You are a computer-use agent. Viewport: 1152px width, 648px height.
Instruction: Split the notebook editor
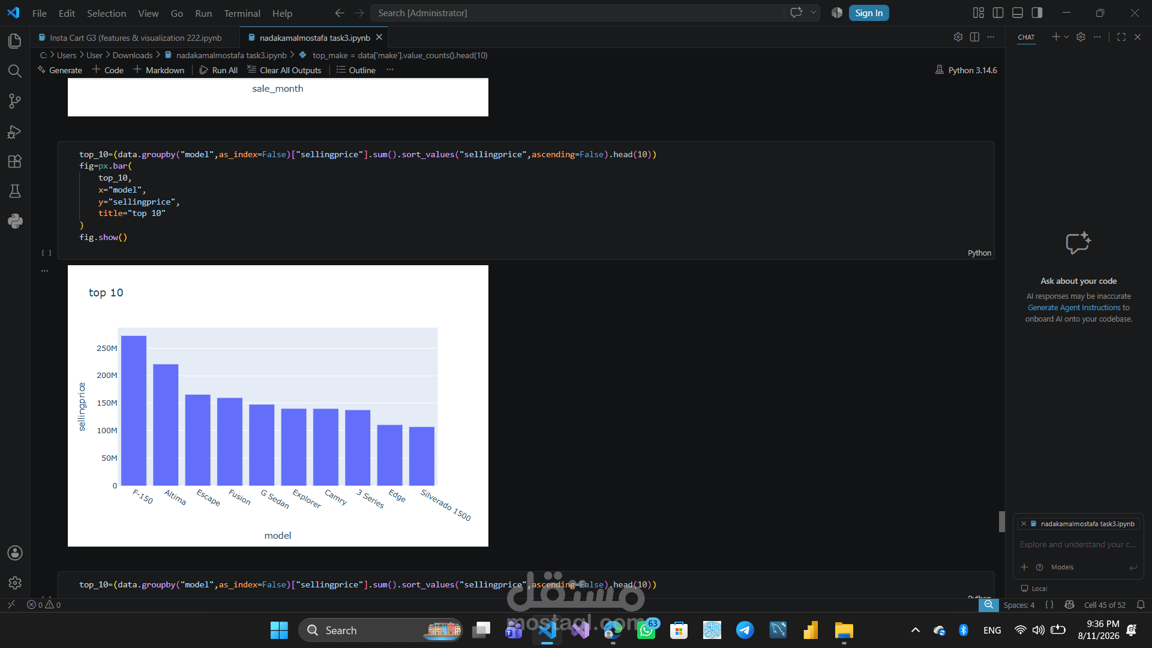(x=974, y=37)
